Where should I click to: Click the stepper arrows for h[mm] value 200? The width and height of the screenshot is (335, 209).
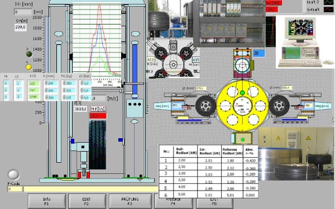(46, 84)
